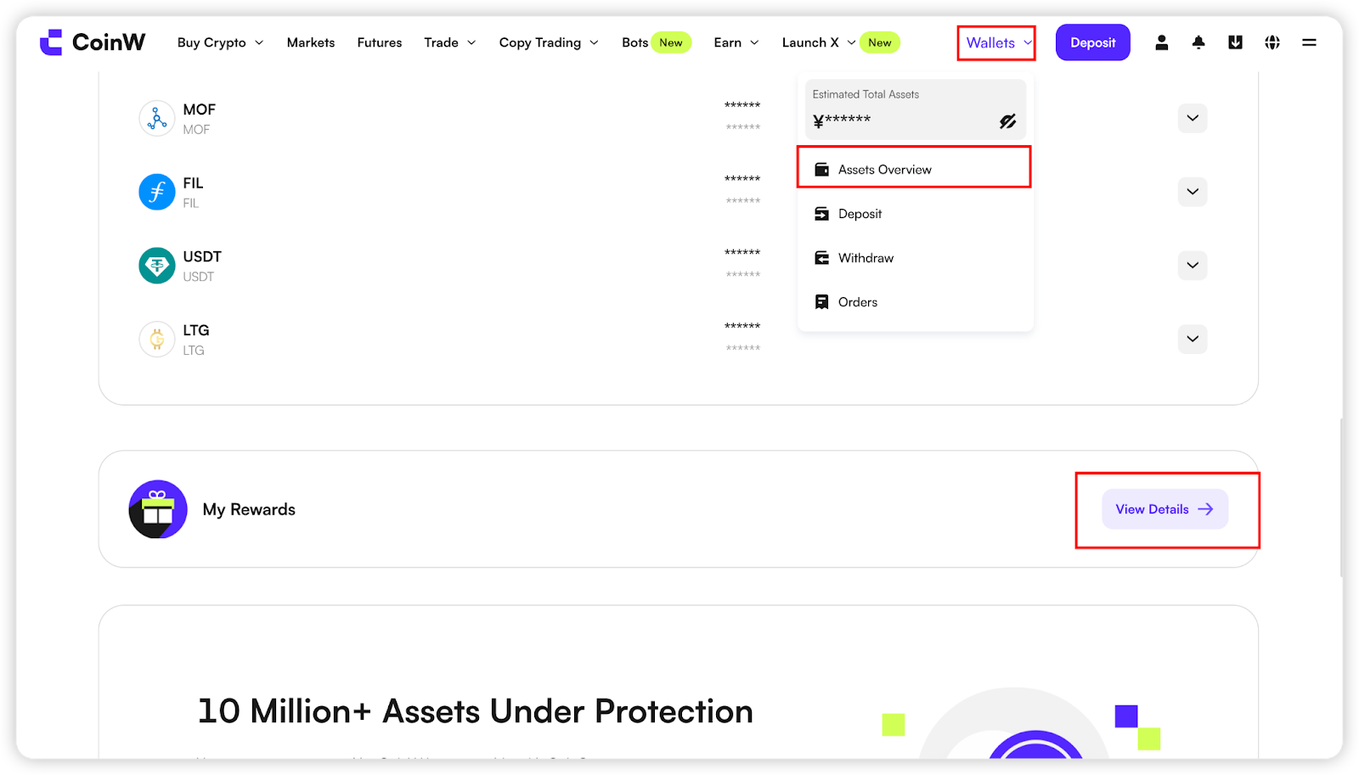Open the hamburger menu icon
The height and width of the screenshot is (775, 1359).
[x=1309, y=42]
